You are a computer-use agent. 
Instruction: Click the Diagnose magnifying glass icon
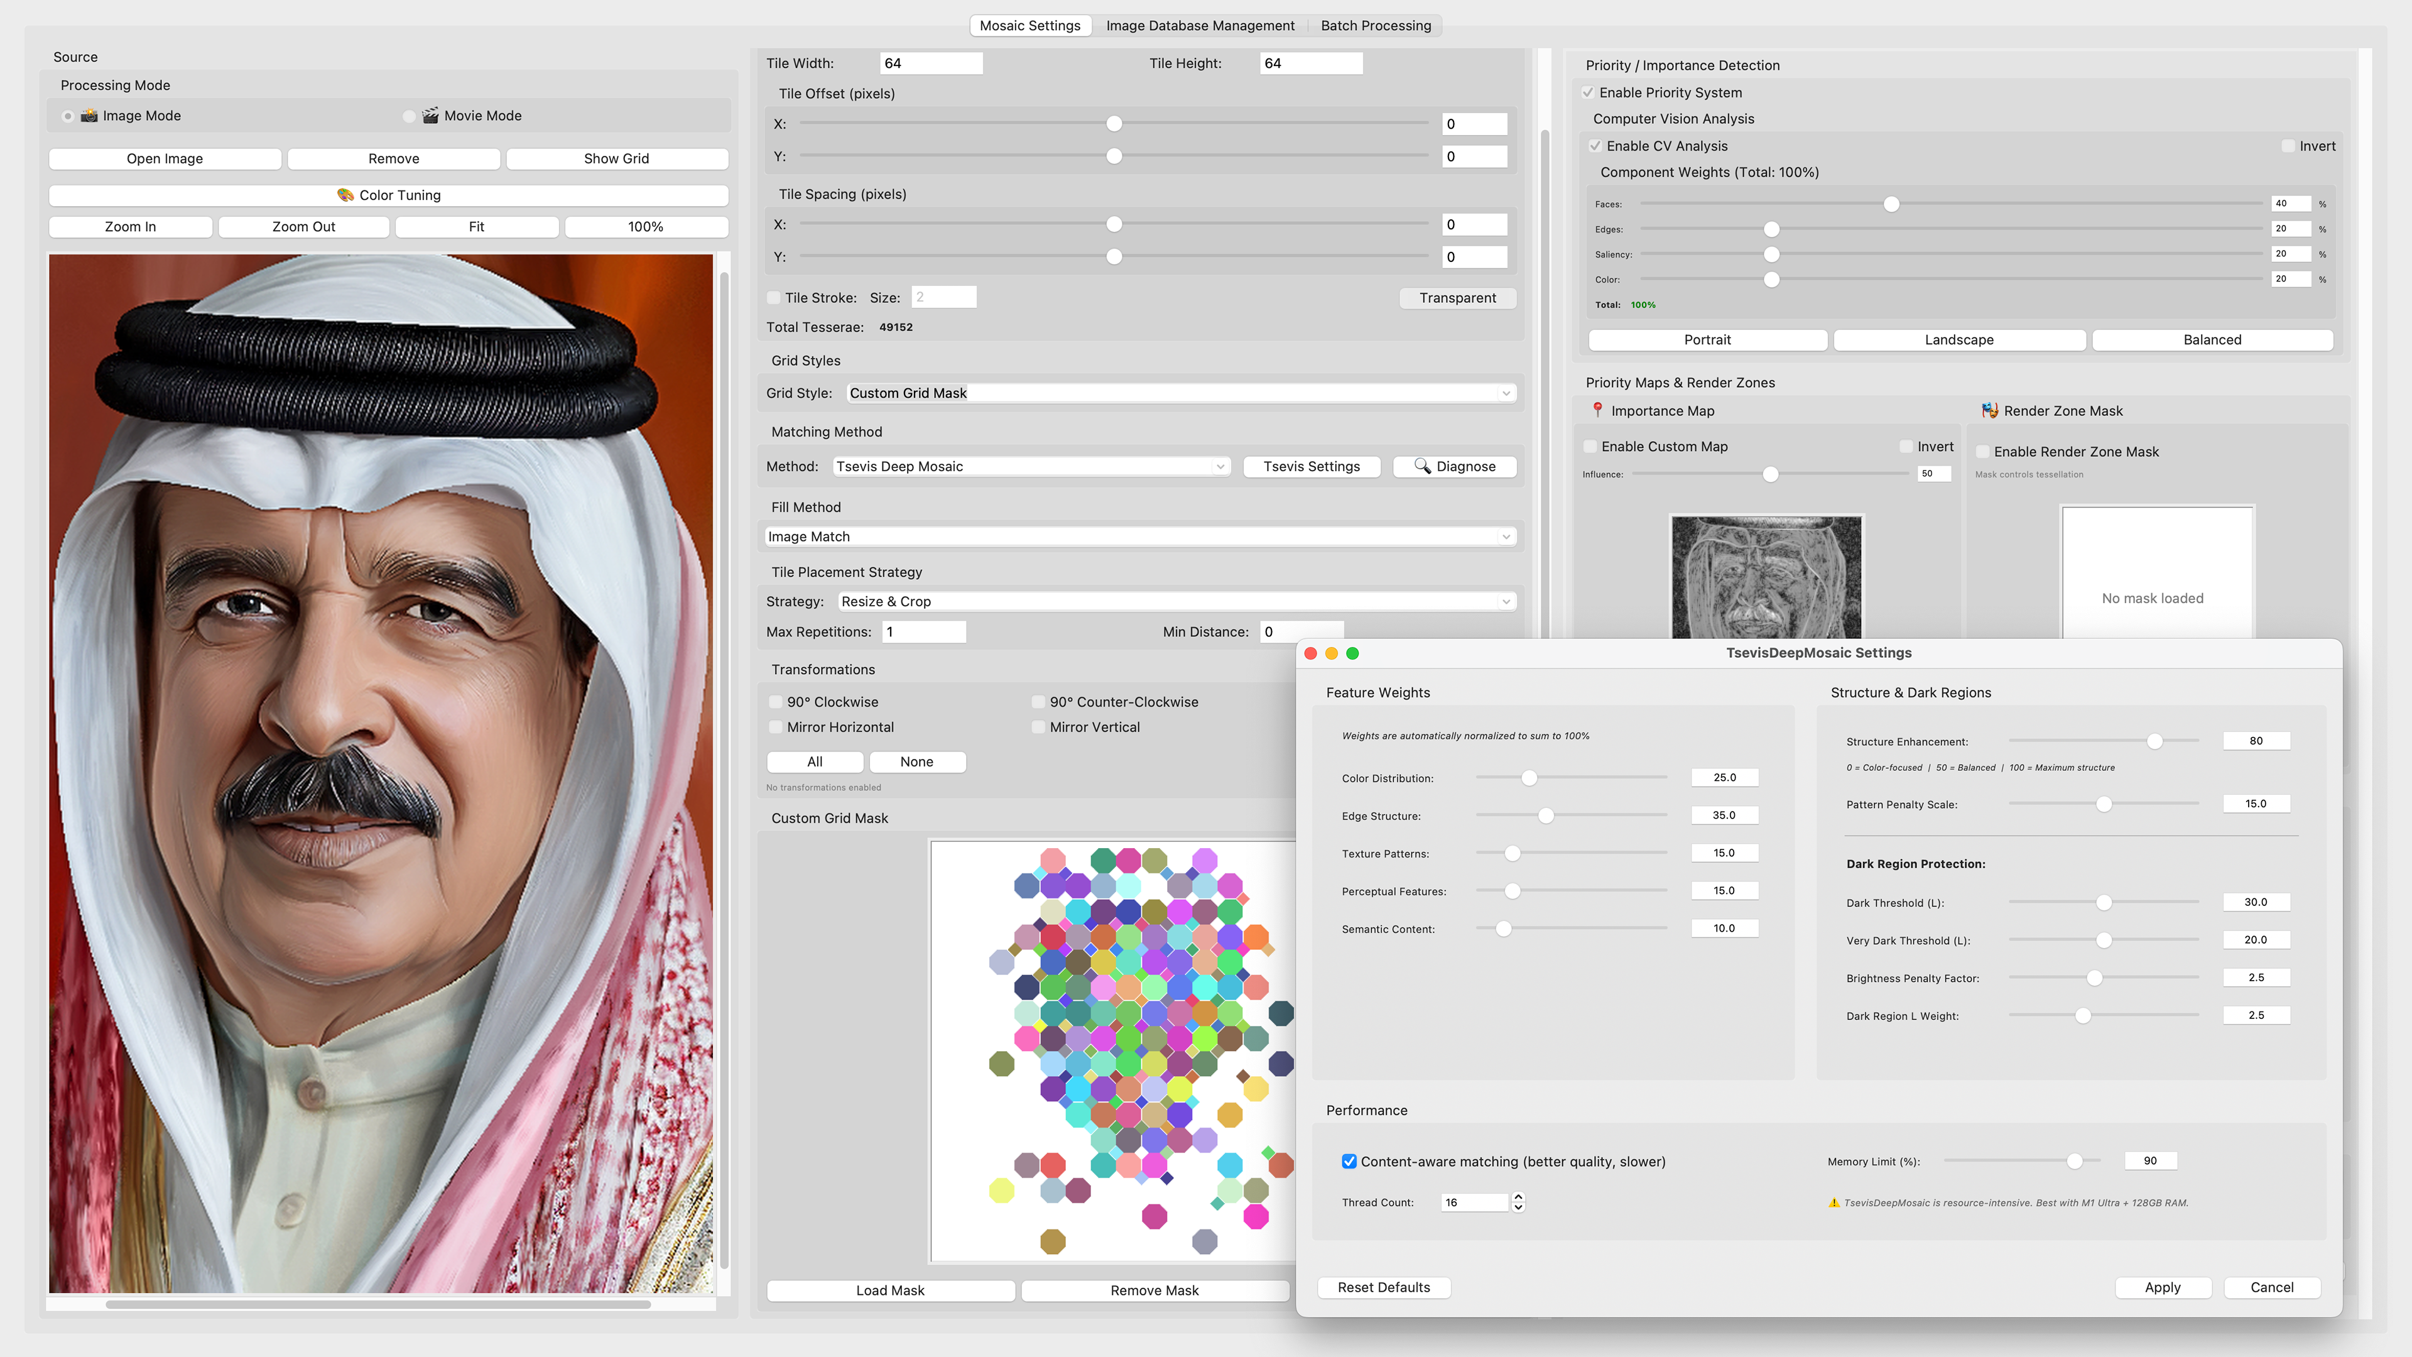pyautogui.click(x=1422, y=466)
